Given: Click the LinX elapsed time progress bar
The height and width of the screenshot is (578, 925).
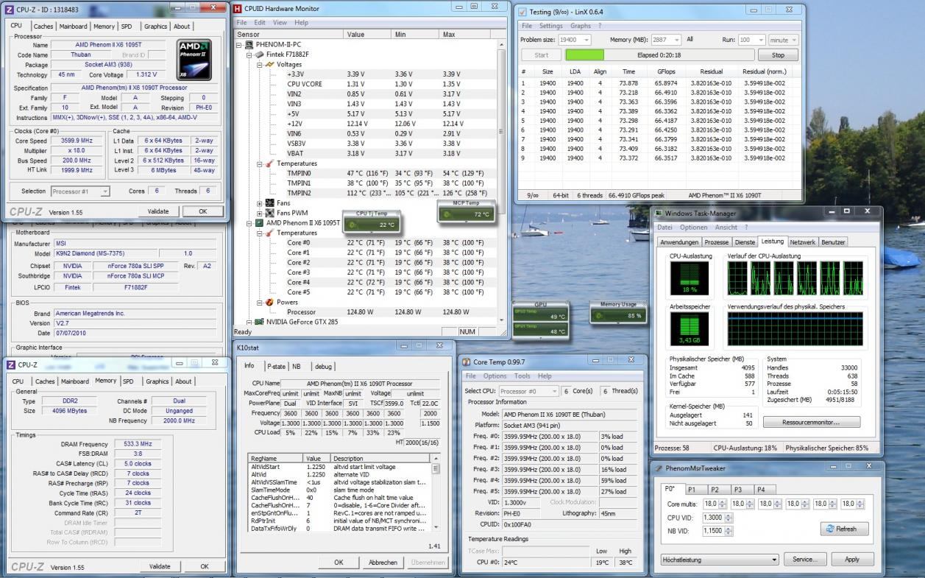Looking at the screenshot, I should (659, 55).
